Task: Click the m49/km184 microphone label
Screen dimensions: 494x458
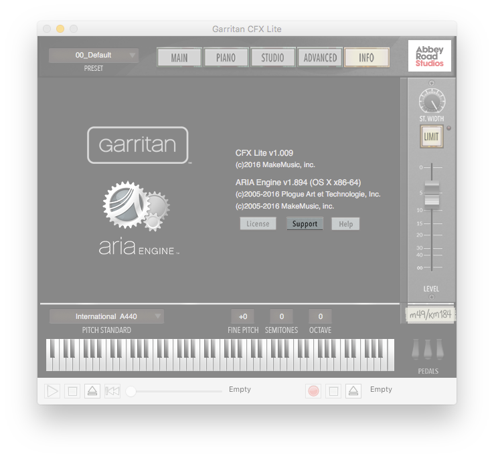Action: coord(430,314)
